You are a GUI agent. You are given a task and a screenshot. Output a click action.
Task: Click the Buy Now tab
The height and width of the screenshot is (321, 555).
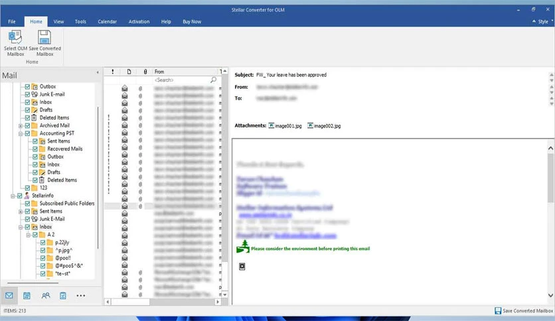[192, 22]
